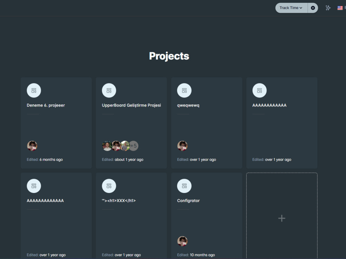Click board icon of AAAAAAAAAAAAA bottom-row project
The image size is (346, 259).
(x=34, y=186)
